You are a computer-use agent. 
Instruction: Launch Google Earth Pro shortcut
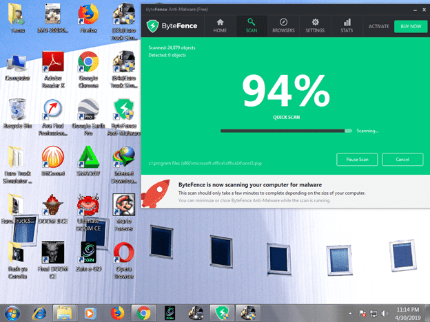click(x=88, y=117)
